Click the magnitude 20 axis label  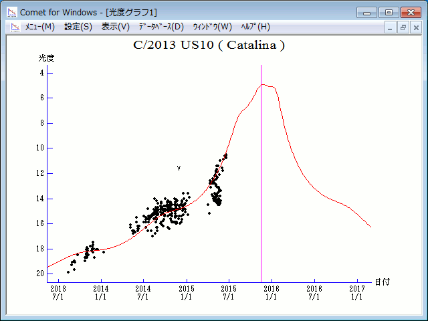tap(40, 274)
